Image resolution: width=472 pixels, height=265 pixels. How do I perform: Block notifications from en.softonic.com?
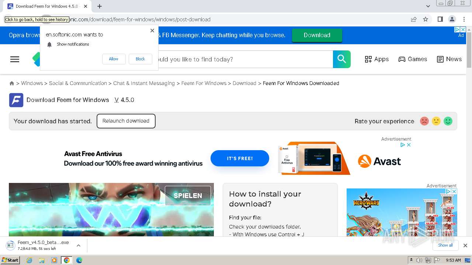(140, 59)
